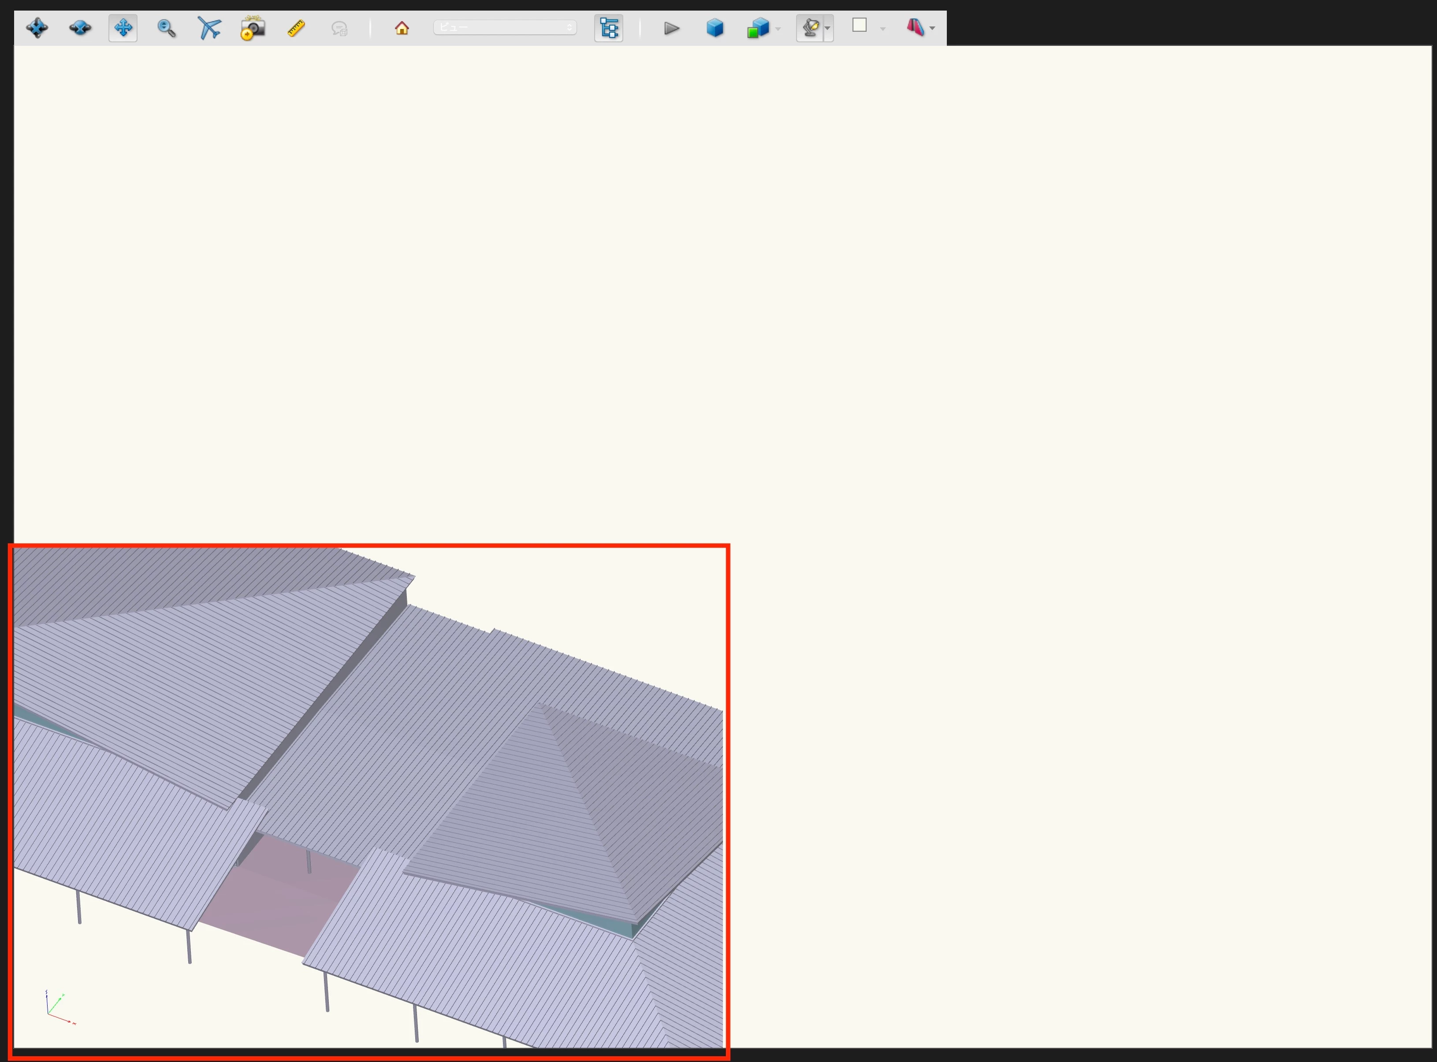The image size is (1437, 1062).
Task: Toggle the extra lighting lamp button
Action: pyautogui.click(x=810, y=28)
